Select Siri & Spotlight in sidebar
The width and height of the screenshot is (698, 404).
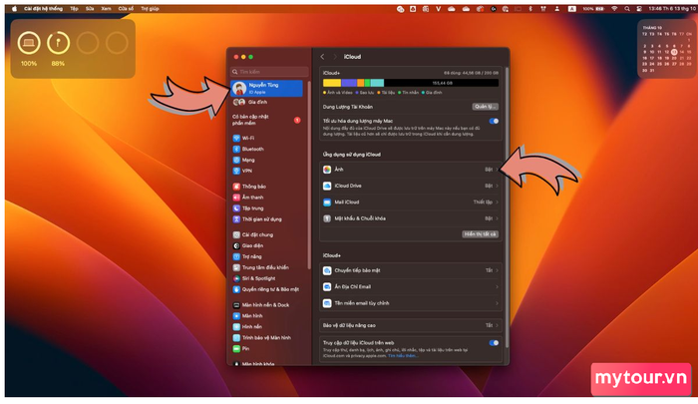(x=259, y=276)
